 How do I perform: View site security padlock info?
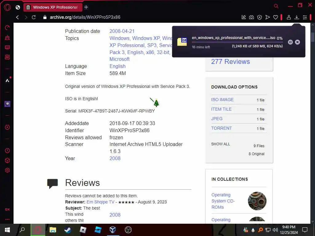[45, 17]
